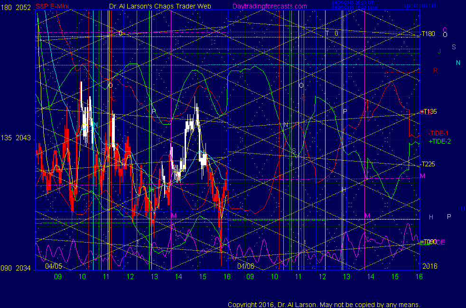466x308 pixels.
Task: Click the 'Dr. Al Larson's Chaos Trader Web' heading
Action: click(160, 6)
